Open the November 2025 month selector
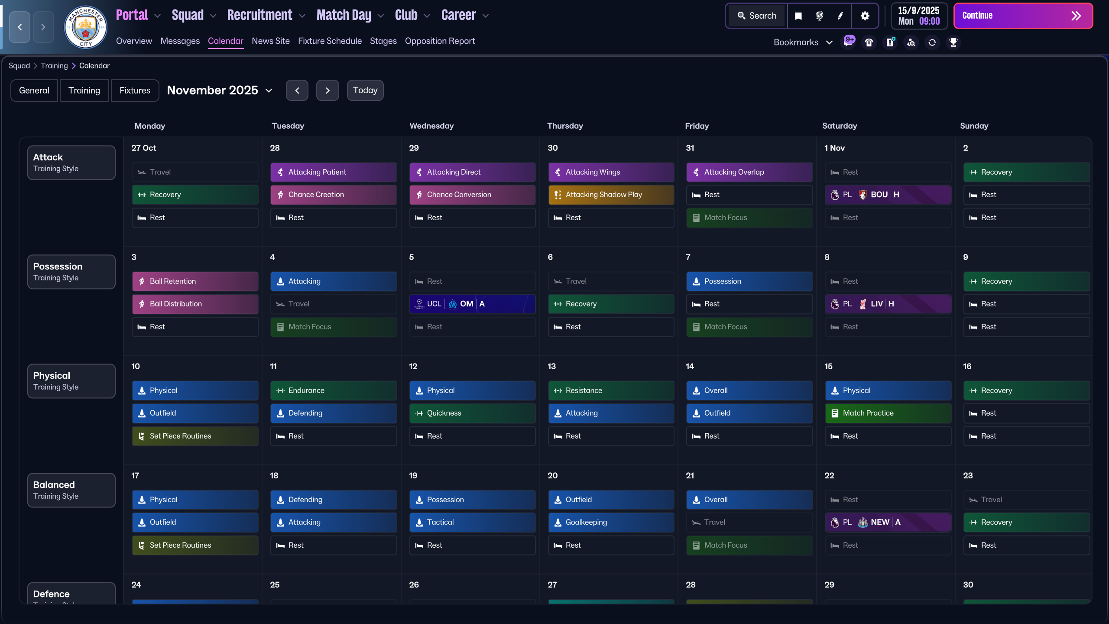The width and height of the screenshot is (1109, 624). click(219, 90)
